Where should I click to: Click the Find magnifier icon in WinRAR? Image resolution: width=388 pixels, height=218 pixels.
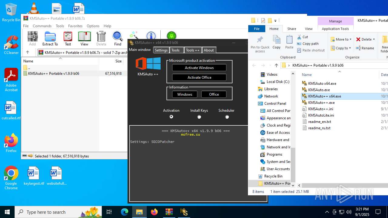click(x=118, y=38)
